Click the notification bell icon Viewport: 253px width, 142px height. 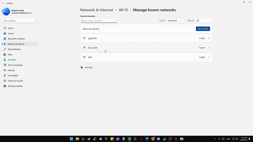pos(249,139)
